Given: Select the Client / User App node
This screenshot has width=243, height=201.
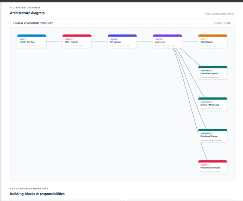Looking at the screenshot, I should click(x=32, y=41).
